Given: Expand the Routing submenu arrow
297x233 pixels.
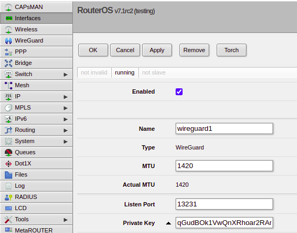Looking at the screenshot, I should (65, 130).
